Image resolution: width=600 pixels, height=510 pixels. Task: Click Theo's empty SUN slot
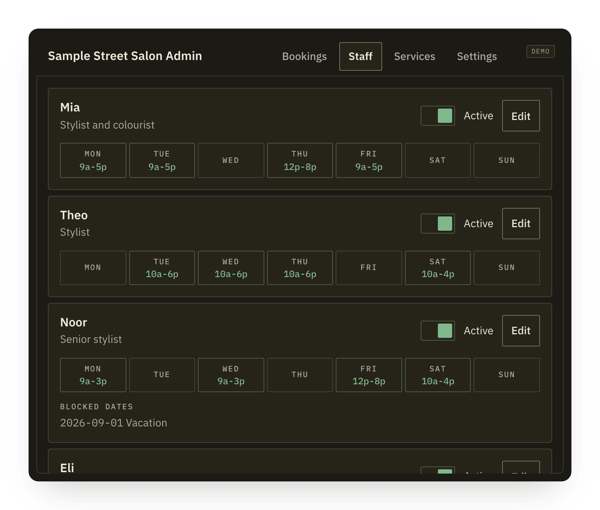coord(506,268)
